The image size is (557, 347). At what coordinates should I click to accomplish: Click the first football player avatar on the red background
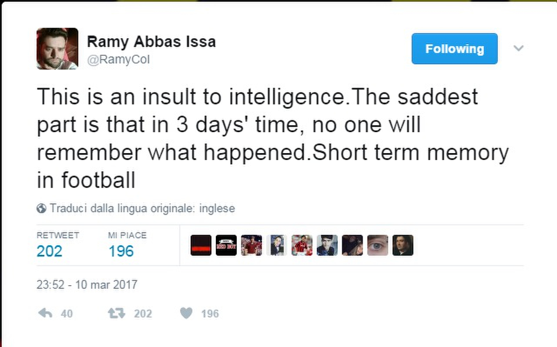coord(251,245)
